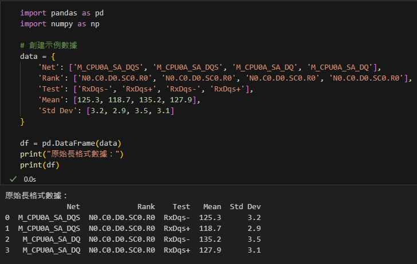Click 'RxDqs-' in output row 0
This screenshot has height=264, width=417.
tap(177, 218)
